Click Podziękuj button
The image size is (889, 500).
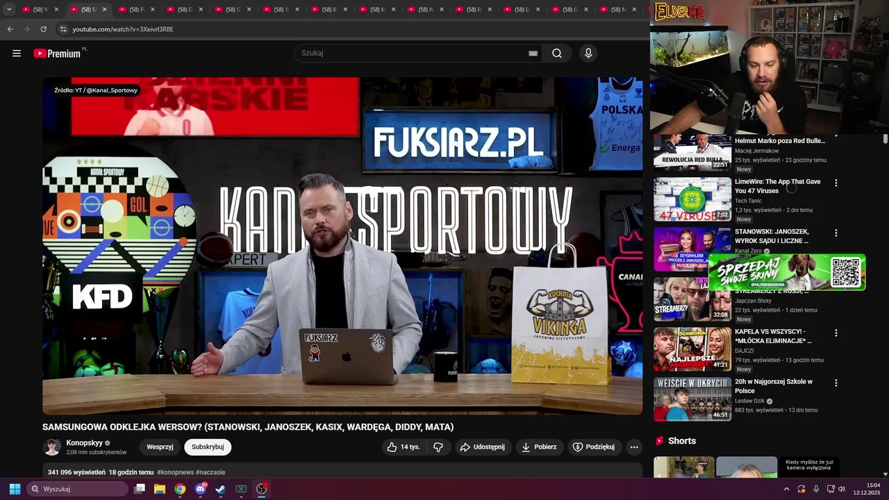(594, 447)
